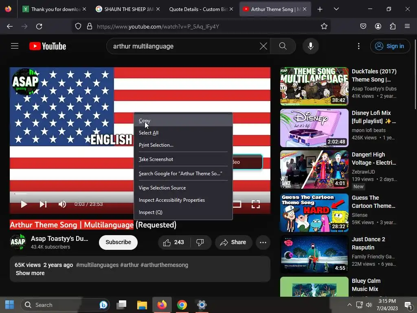Show hidden system tray icons chevron
Screen dimensions: 417x313
pyautogui.click(x=349, y=305)
